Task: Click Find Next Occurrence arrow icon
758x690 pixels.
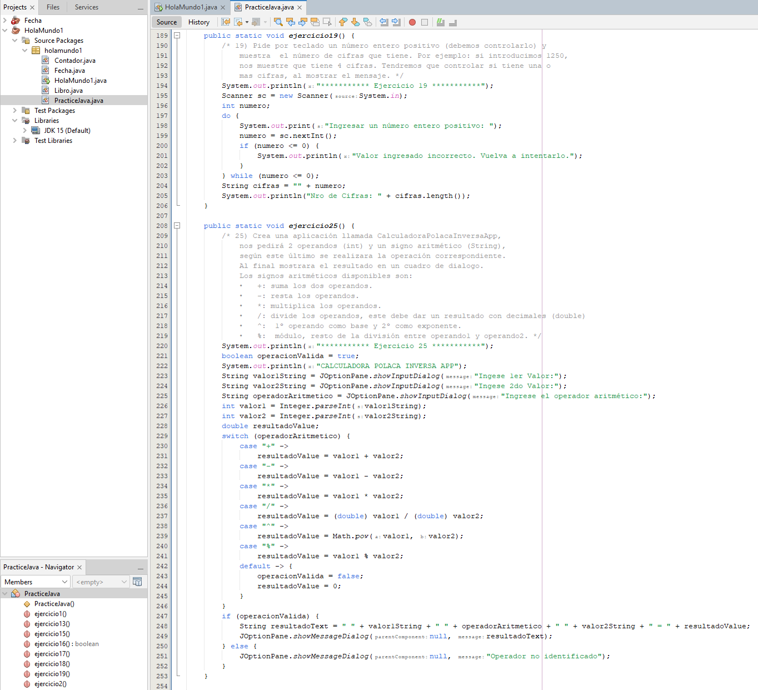Action: point(303,22)
